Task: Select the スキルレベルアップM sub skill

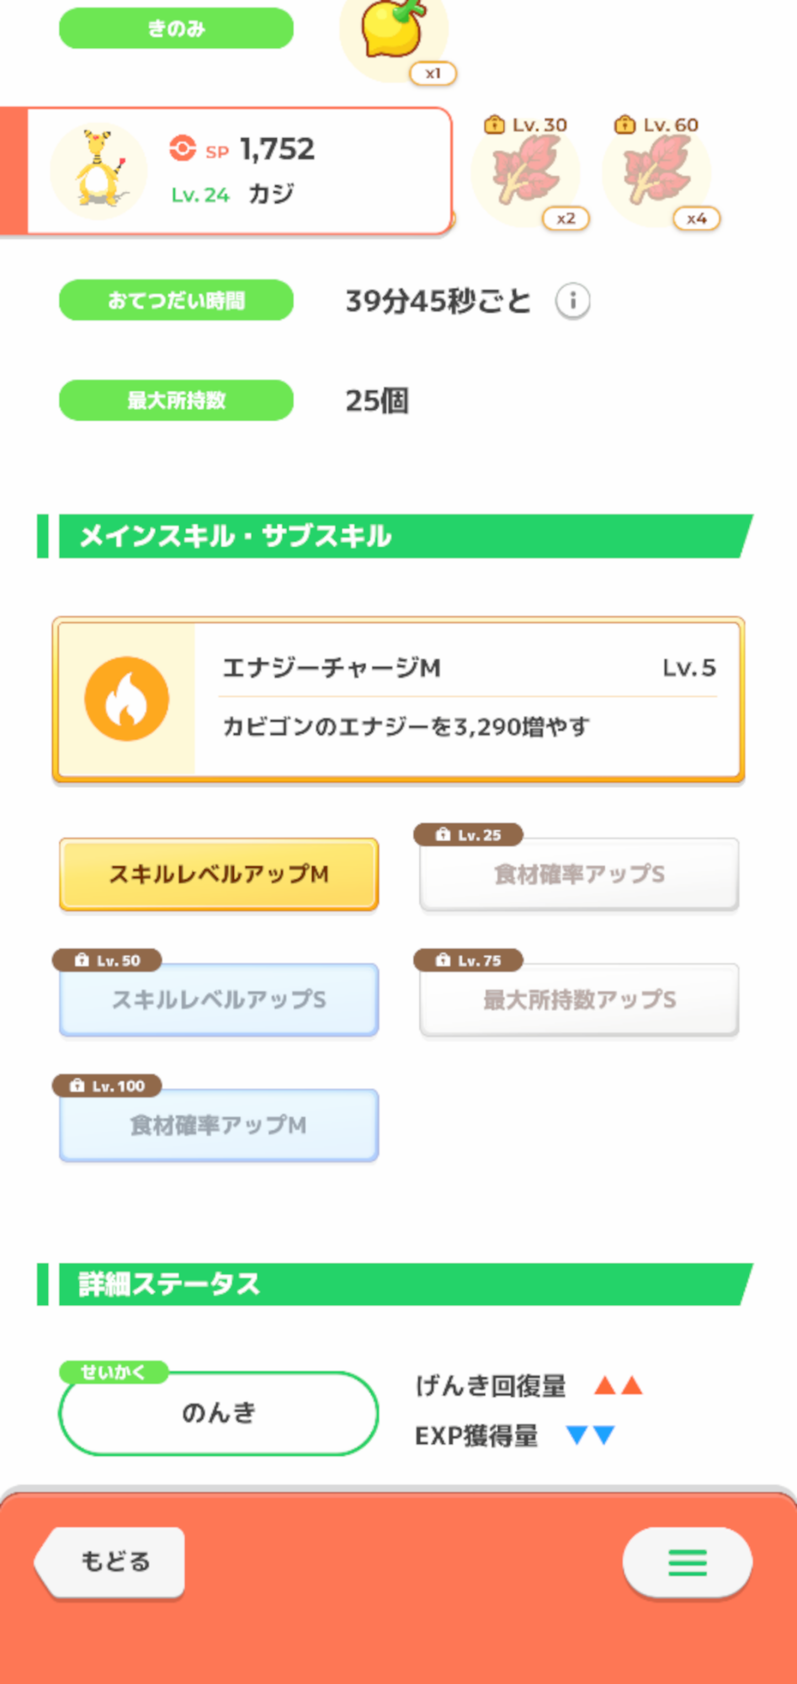Action: [219, 874]
